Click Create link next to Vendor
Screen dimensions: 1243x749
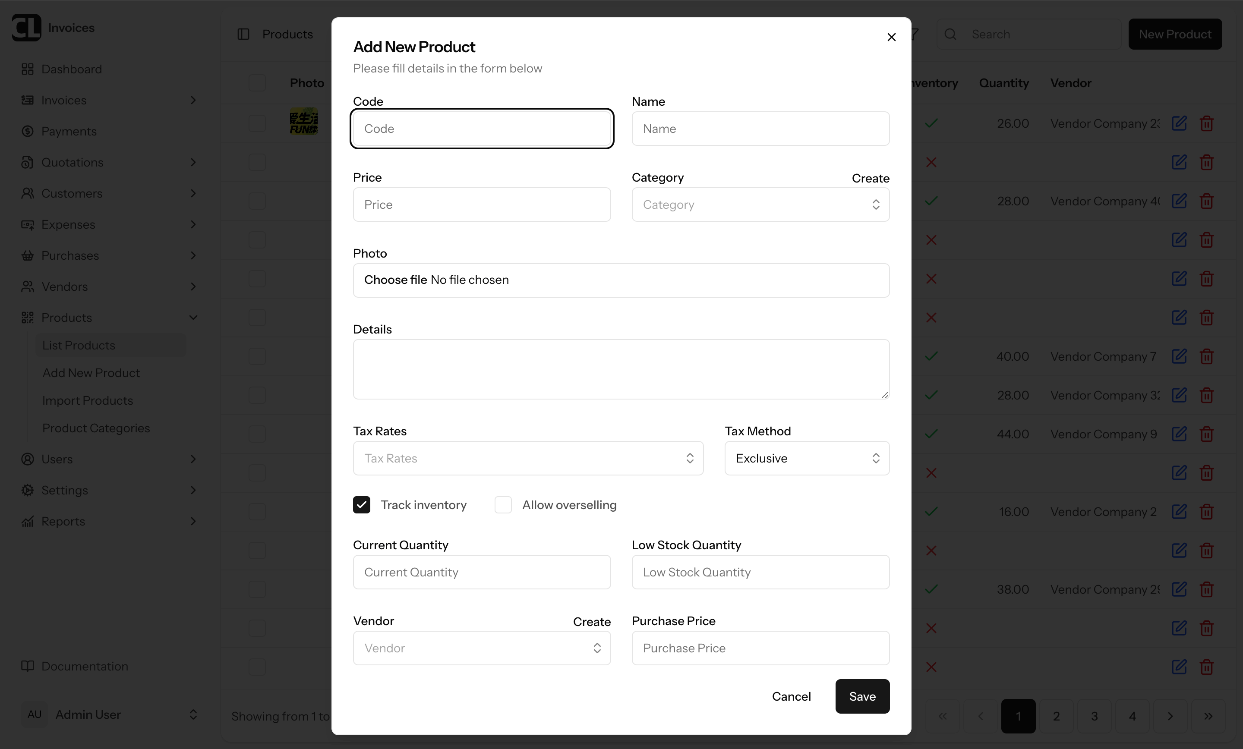pyautogui.click(x=591, y=621)
